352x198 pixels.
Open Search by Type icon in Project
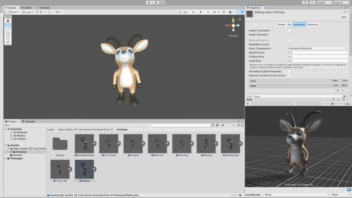click(217, 125)
